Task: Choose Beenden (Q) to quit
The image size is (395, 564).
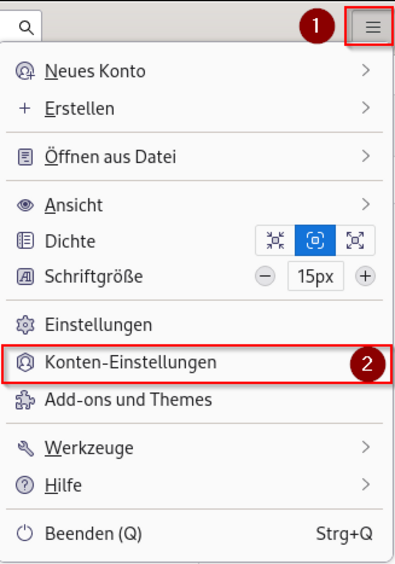Action: pyautogui.click(x=93, y=533)
